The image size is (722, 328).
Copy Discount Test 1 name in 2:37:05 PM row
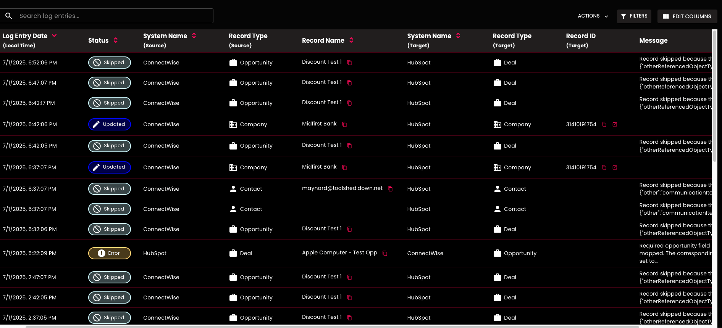pos(349,318)
